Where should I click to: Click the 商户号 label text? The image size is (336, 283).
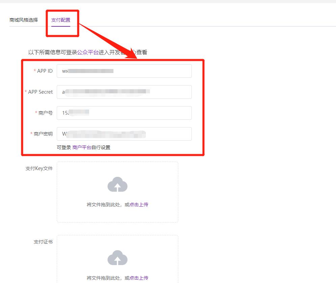(x=46, y=113)
